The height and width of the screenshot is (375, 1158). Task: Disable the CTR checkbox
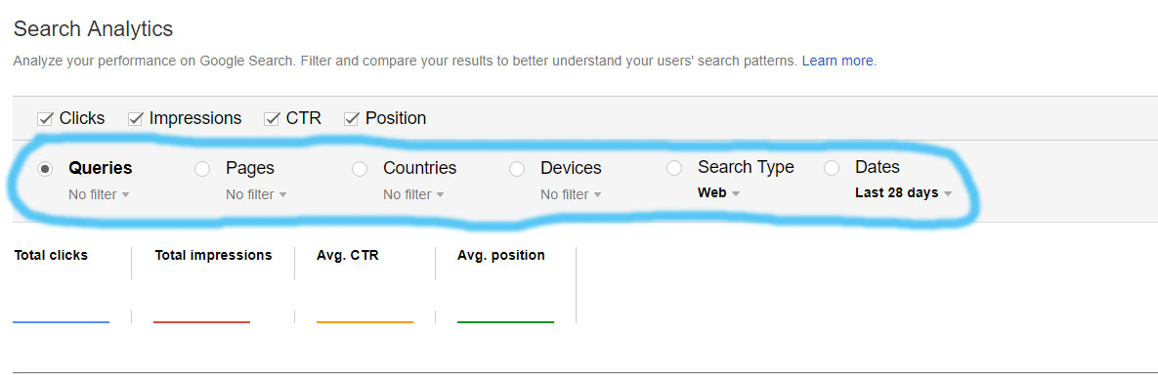click(272, 119)
